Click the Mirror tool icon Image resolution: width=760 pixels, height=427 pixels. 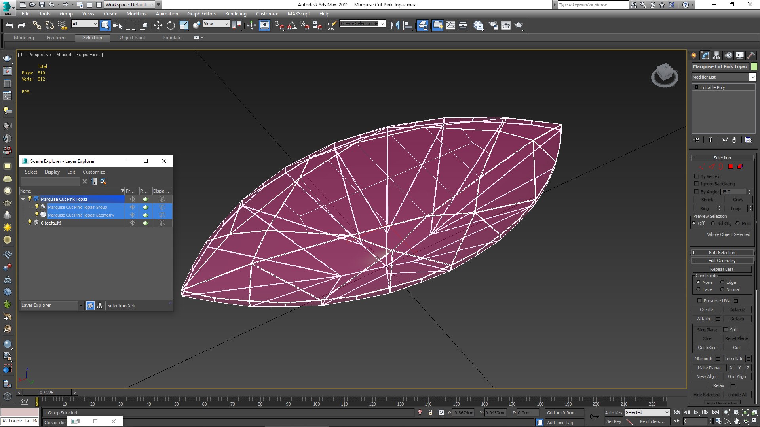(x=395, y=25)
